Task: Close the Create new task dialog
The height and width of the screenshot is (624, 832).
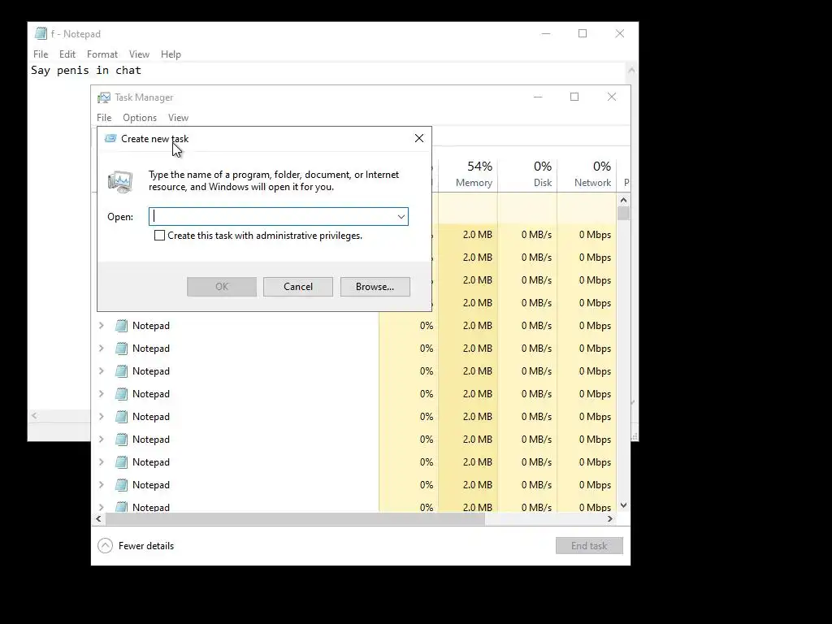Action: (419, 138)
